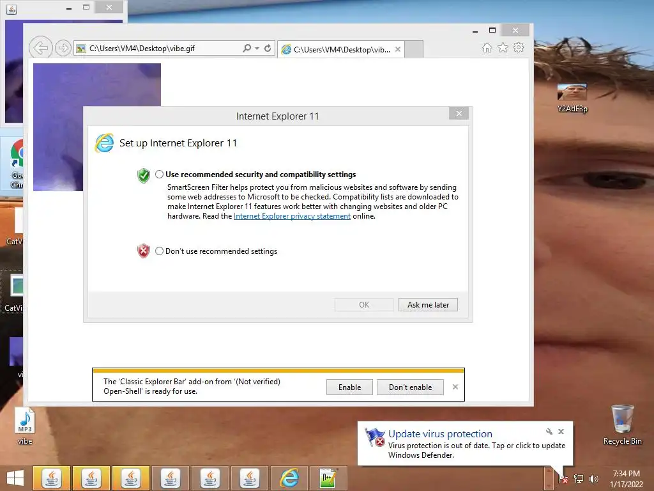The width and height of the screenshot is (654, 491).
Task: Select the Y2AdE3p desktop image icon
Action: (x=572, y=98)
